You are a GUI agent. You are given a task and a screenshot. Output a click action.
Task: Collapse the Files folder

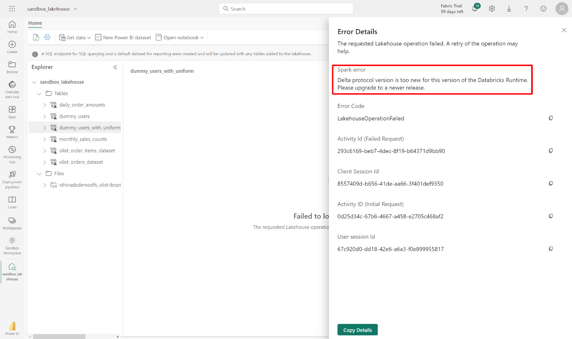pyautogui.click(x=40, y=174)
